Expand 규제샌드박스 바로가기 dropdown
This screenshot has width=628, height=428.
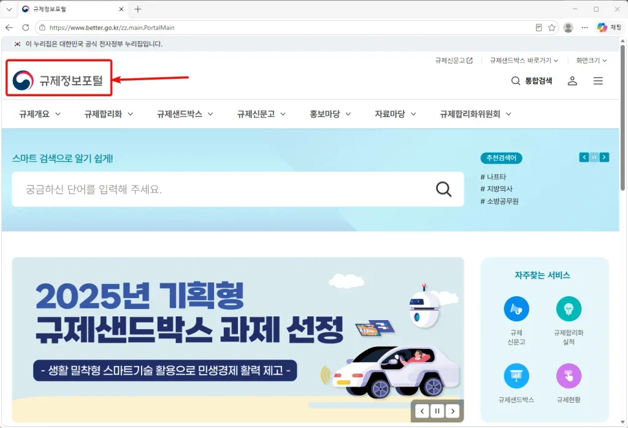tap(524, 61)
